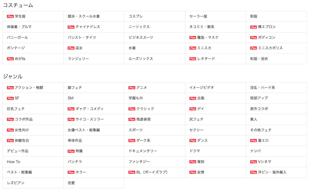This screenshot has height=195, width=312.
Task: Open the コスプレ costume category
Action: click(135, 16)
